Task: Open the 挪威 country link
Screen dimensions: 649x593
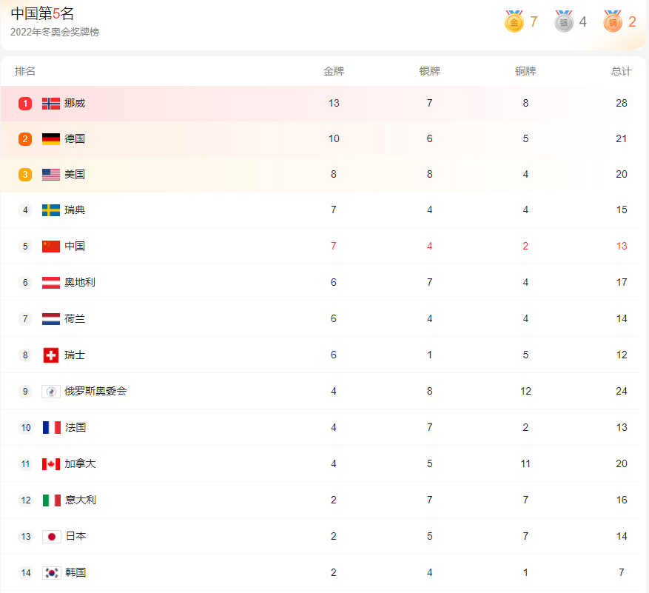Action: (75, 103)
